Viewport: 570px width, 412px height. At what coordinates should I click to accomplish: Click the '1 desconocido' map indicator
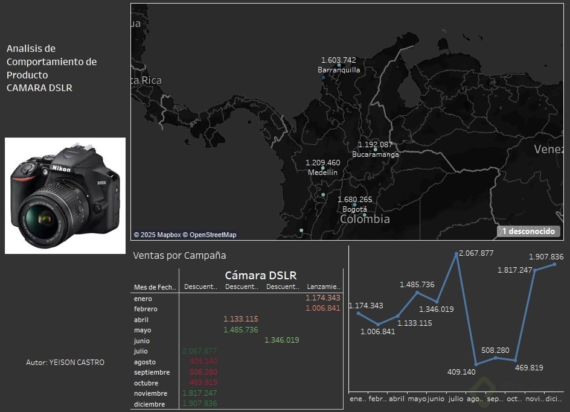coord(529,231)
